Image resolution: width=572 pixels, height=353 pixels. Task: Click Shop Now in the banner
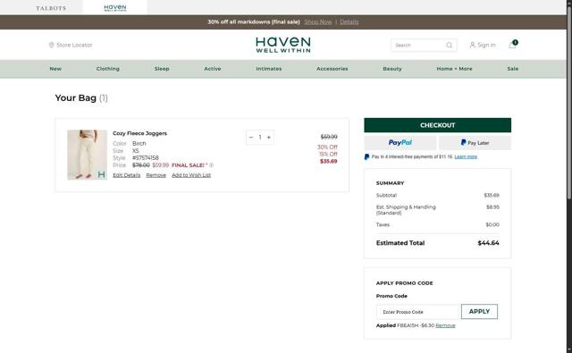(x=318, y=21)
